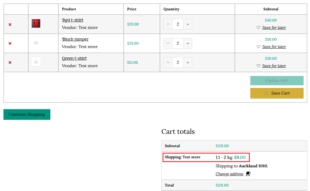Click the cart total $128.00
The width and height of the screenshot is (310, 191).
point(222,185)
